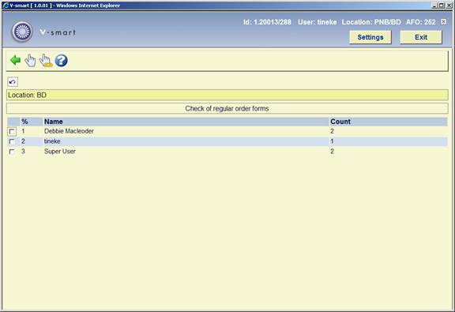This screenshot has height=312, width=455.
Task: Open help with the question mark icon
Action: pos(62,60)
